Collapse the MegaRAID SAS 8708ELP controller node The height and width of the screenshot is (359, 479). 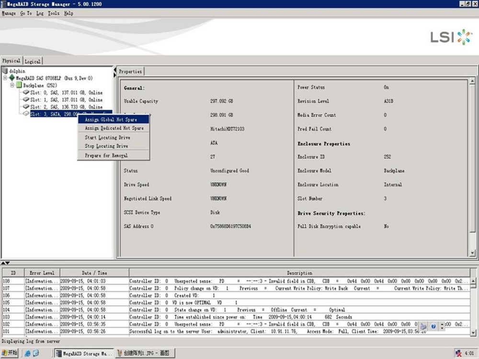tap(5, 78)
